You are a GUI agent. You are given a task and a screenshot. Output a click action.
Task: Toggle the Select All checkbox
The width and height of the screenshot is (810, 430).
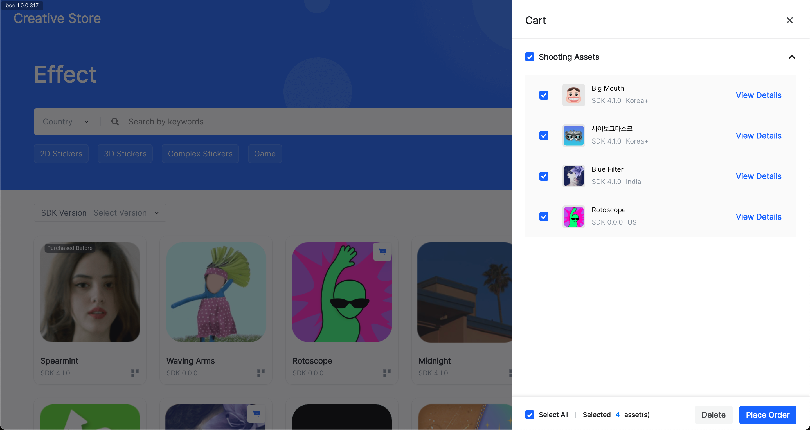(x=530, y=415)
